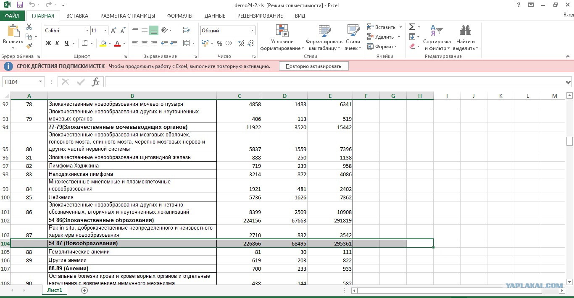This screenshot has width=574, height=298.
Task: Click the cell borders icon
Action: (x=84, y=43)
